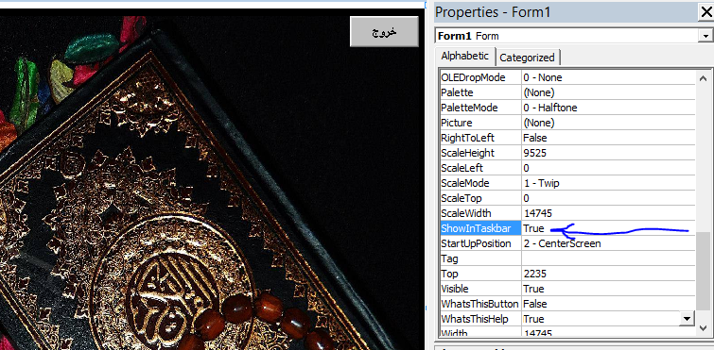Switch to the Categorized tab
The width and height of the screenshot is (714, 350).
pyautogui.click(x=528, y=58)
